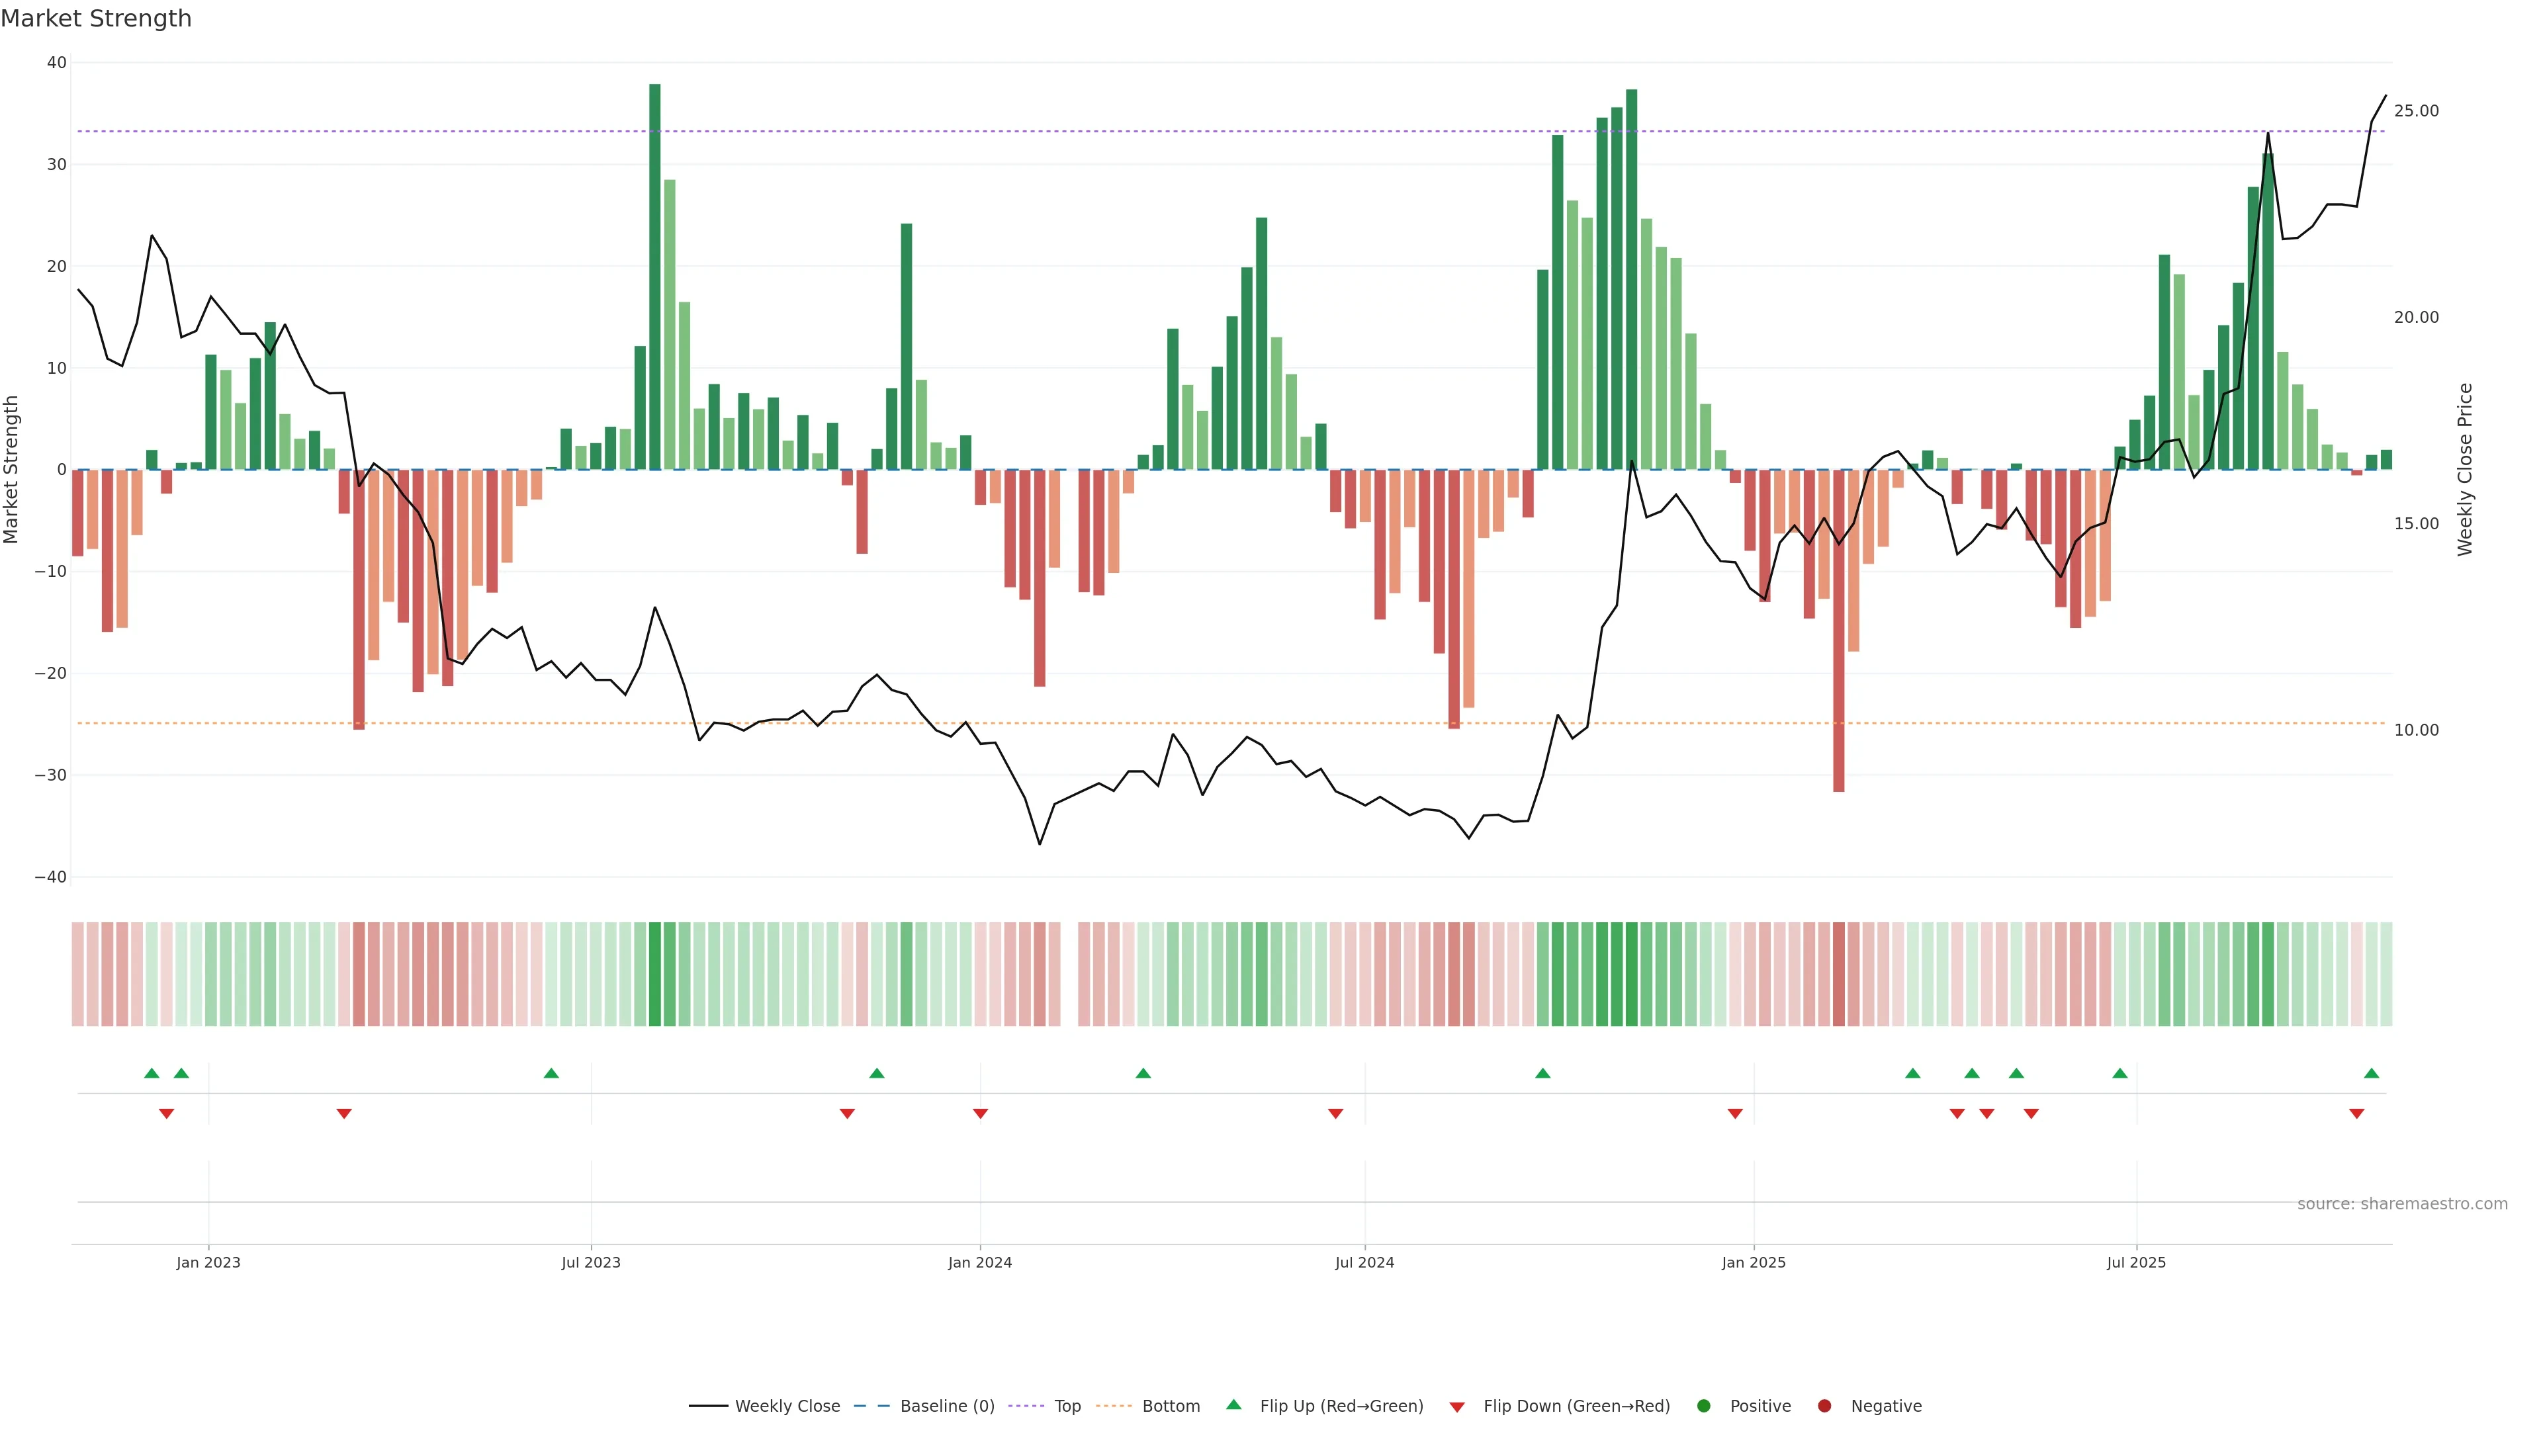Click the dark red Negative circle legend icon
This screenshot has width=2541, height=1429.
1824,1407
